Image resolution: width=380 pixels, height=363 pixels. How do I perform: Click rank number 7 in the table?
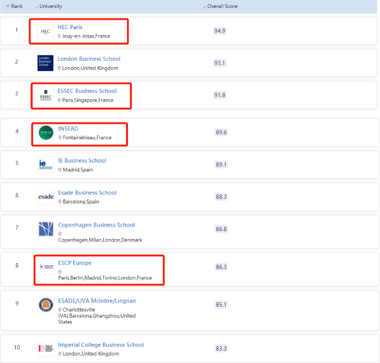point(17,228)
